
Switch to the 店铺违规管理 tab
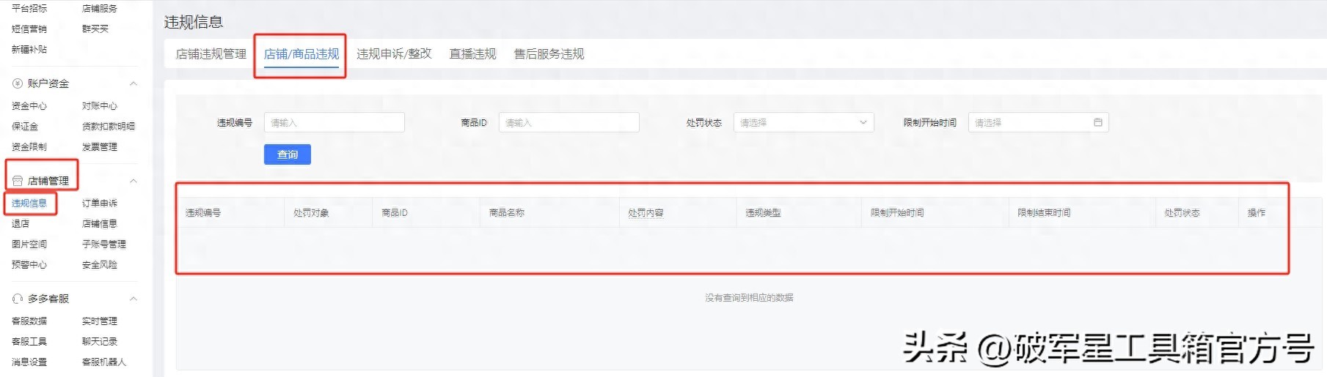tap(211, 54)
